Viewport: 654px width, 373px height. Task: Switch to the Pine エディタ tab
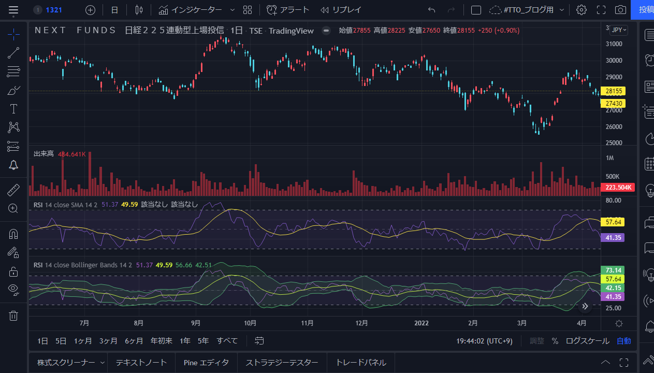coord(206,362)
